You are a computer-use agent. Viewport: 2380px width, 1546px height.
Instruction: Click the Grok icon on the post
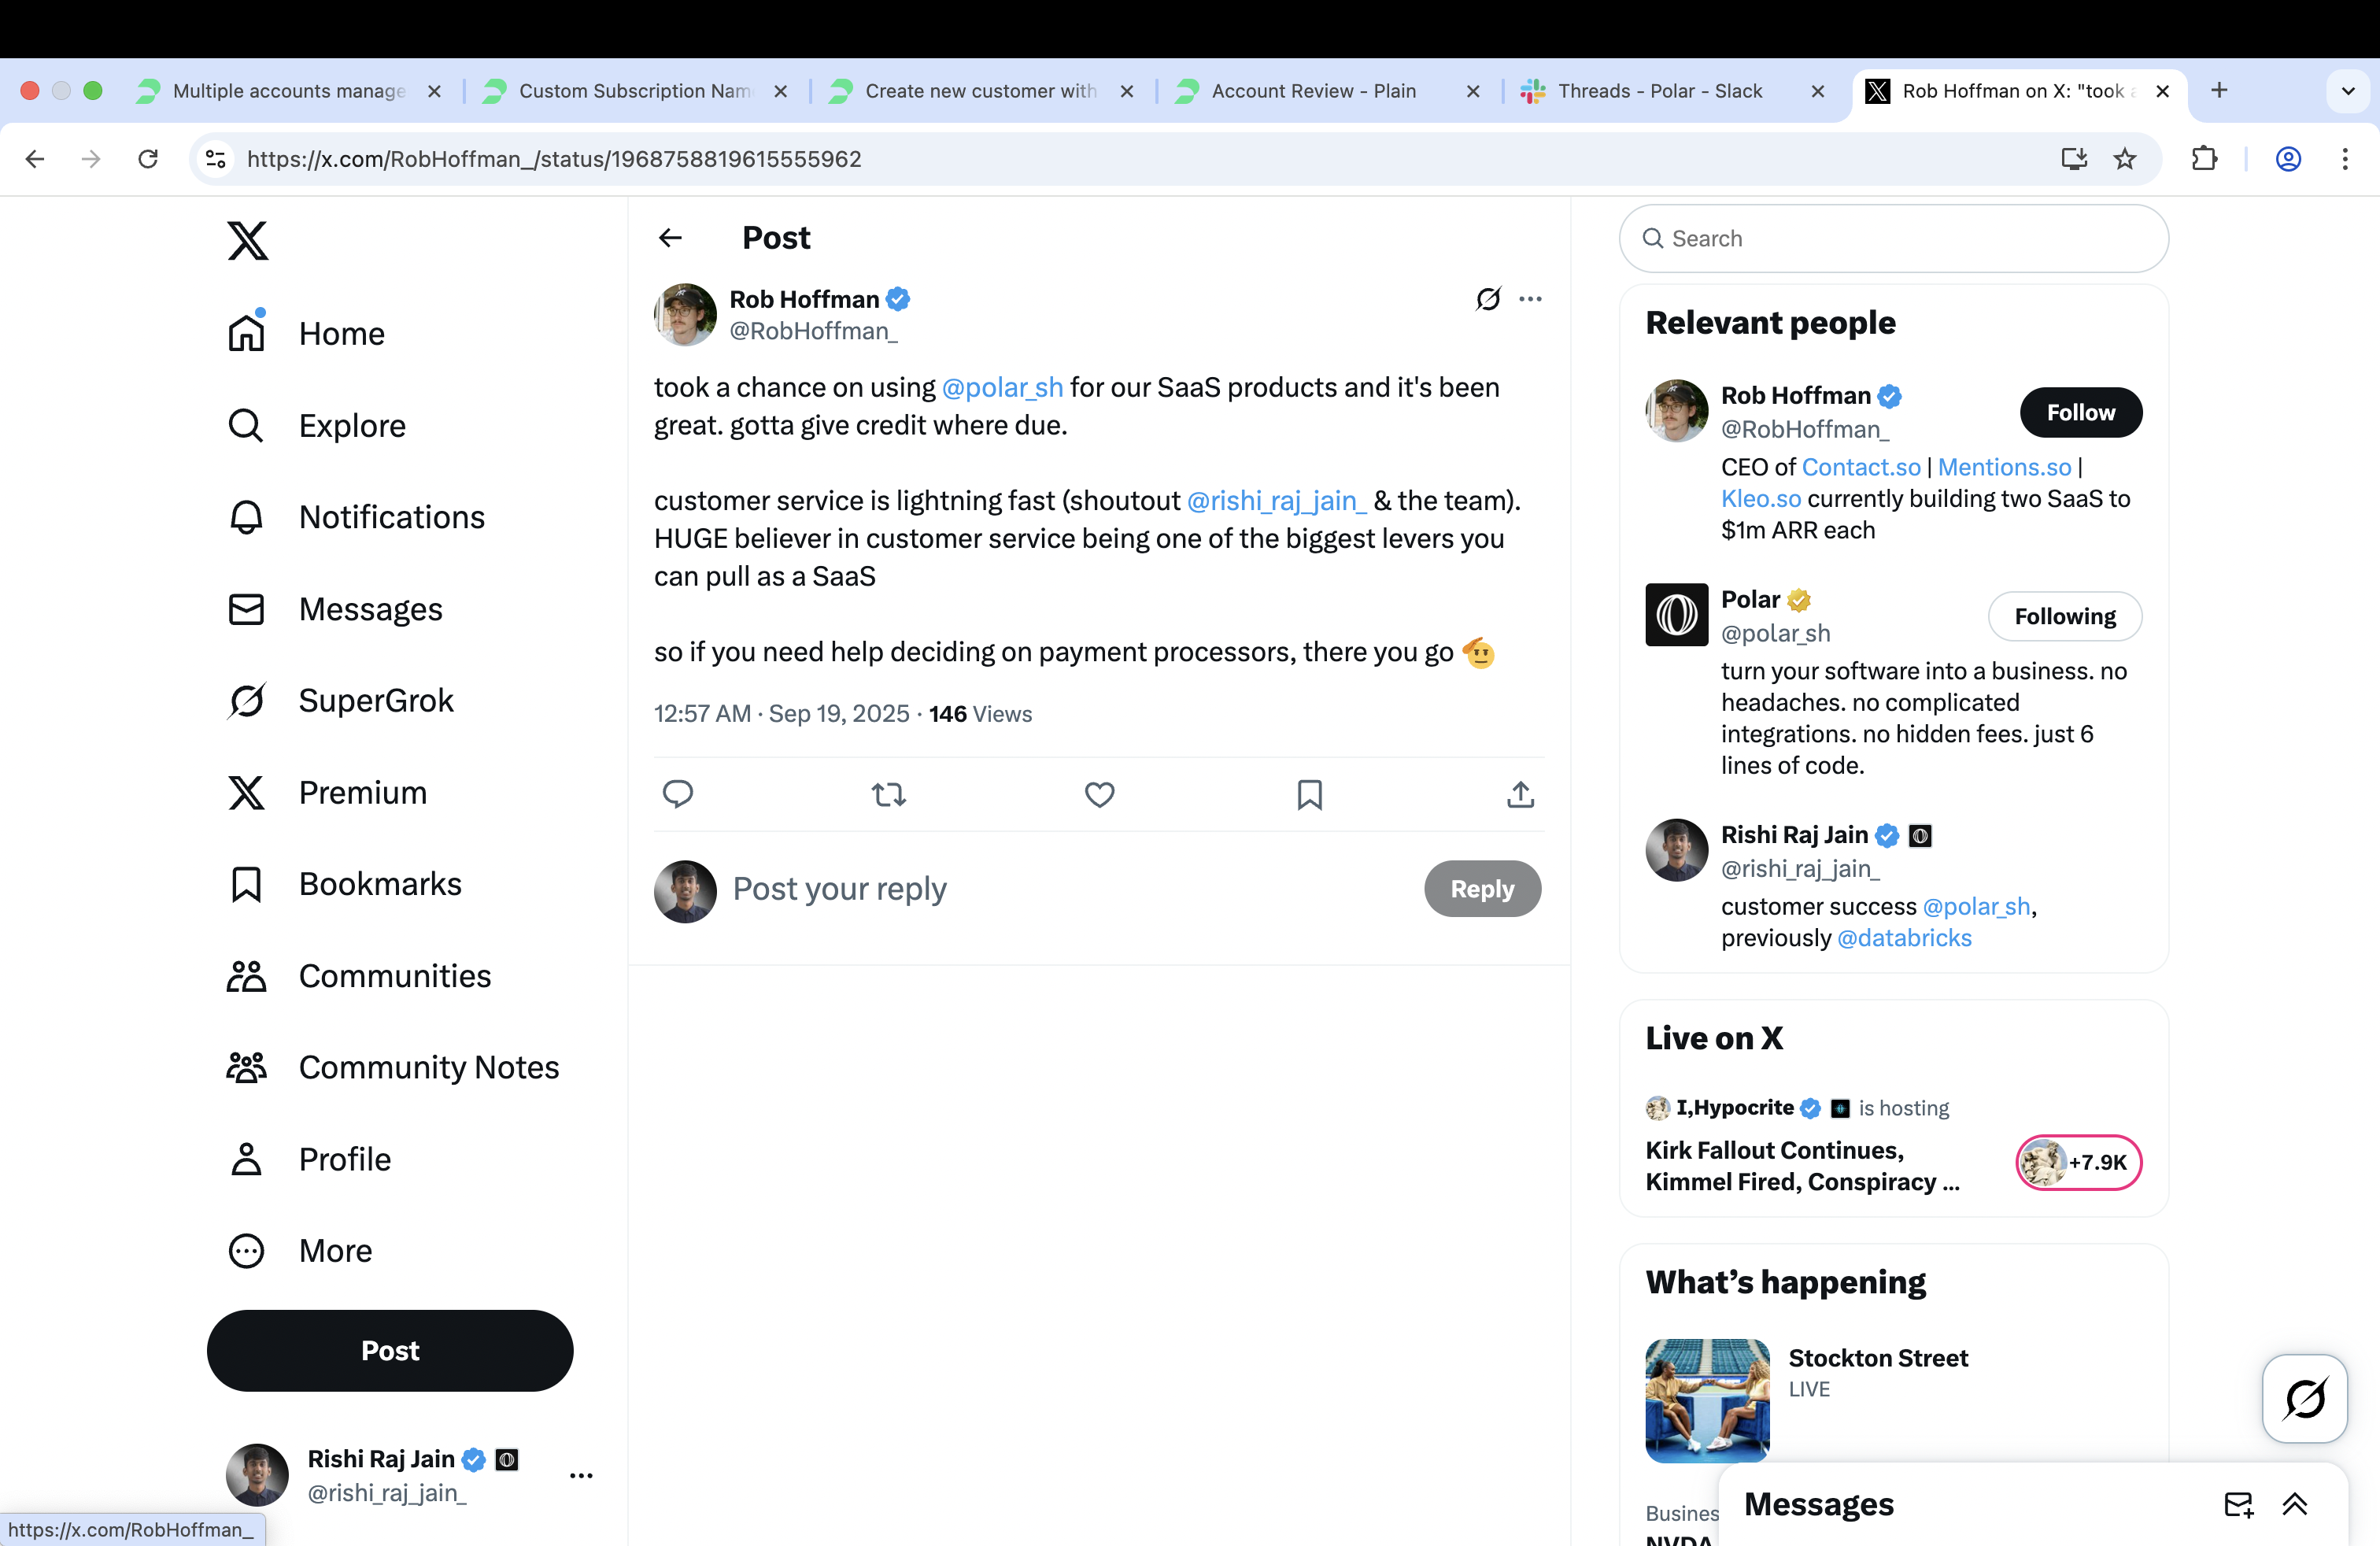click(1488, 299)
